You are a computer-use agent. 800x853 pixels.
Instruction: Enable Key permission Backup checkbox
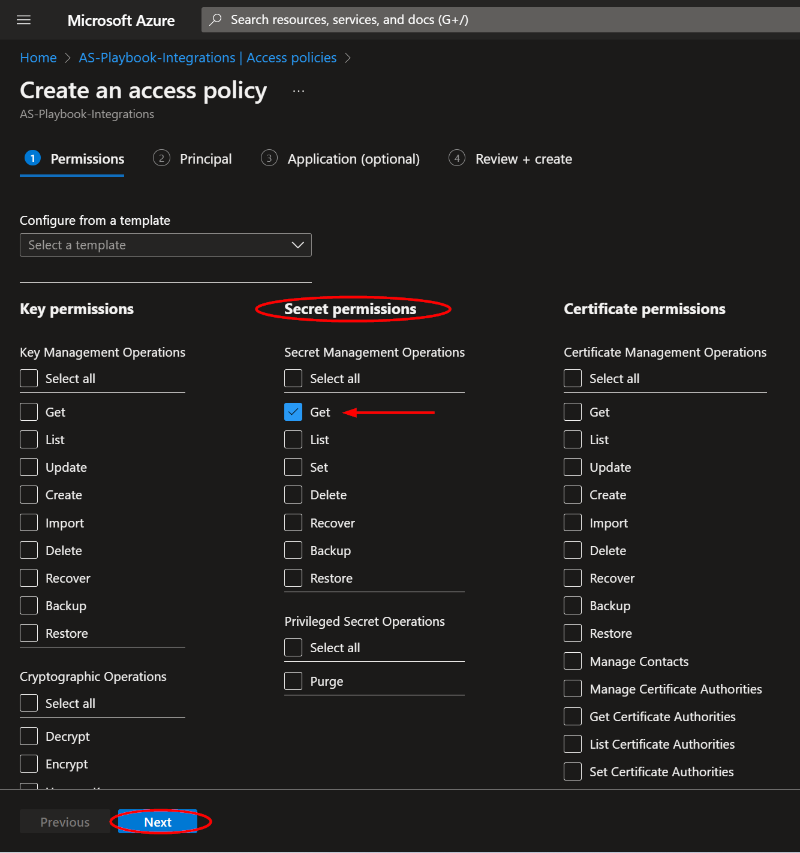point(29,605)
